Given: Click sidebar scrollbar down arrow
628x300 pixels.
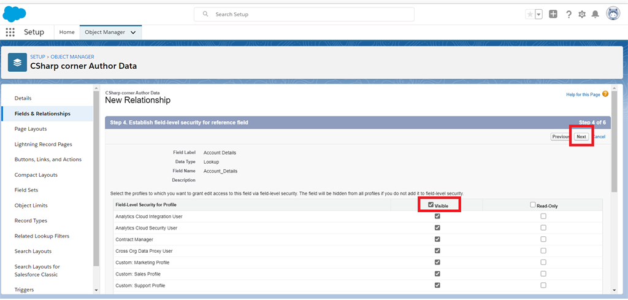Looking at the screenshot, I should click(96, 290).
